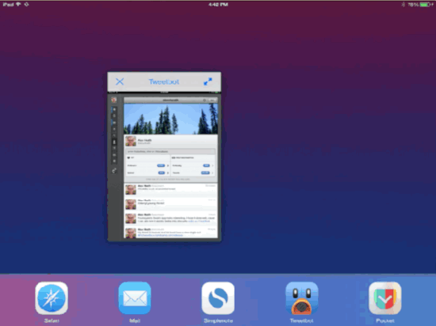Tap the Tweetbot title in card header
Screen dimensions: 436x326
164,81
